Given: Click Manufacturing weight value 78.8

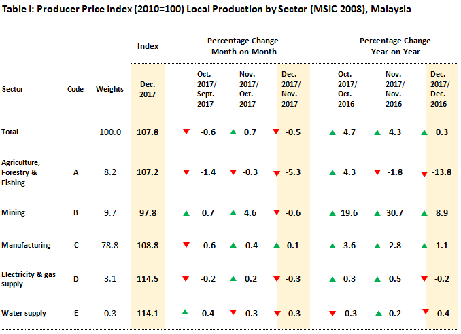Looking at the screenshot, I should click(109, 246).
